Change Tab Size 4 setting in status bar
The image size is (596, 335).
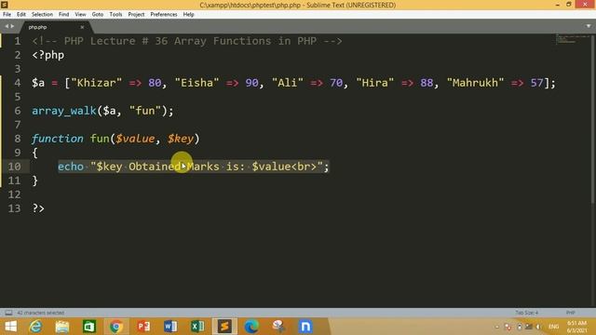(x=526, y=313)
